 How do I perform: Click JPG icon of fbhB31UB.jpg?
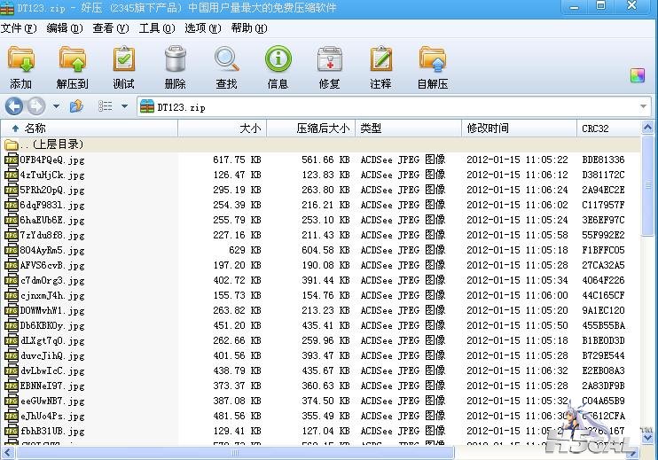(x=12, y=431)
